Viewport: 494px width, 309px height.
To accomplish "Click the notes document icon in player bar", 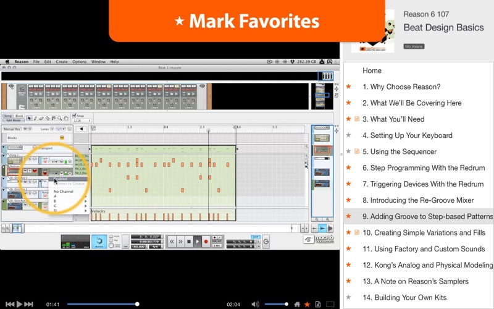I will 318,304.
